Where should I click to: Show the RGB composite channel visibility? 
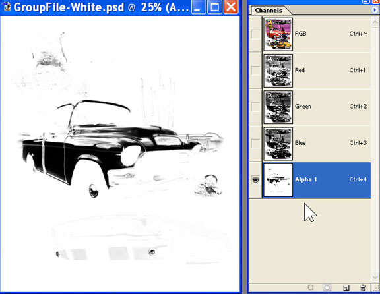coord(255,34)
